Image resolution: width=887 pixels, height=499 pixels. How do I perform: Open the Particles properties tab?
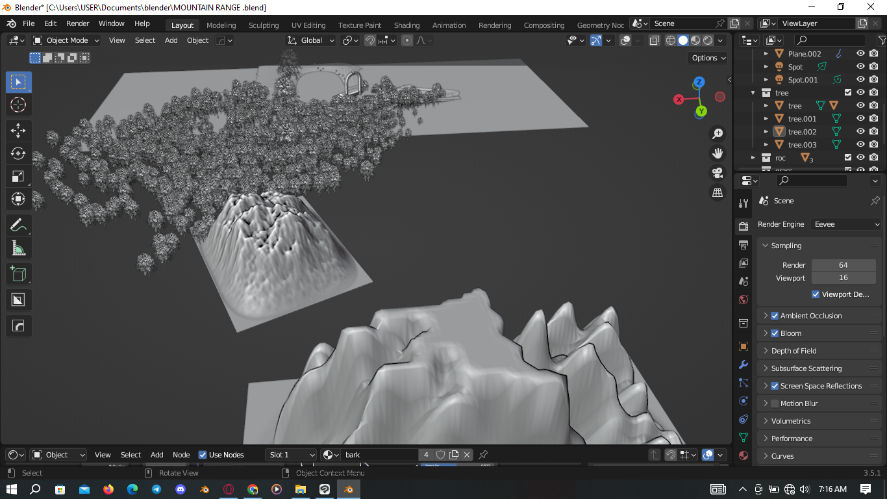click(x=743, y=383)
